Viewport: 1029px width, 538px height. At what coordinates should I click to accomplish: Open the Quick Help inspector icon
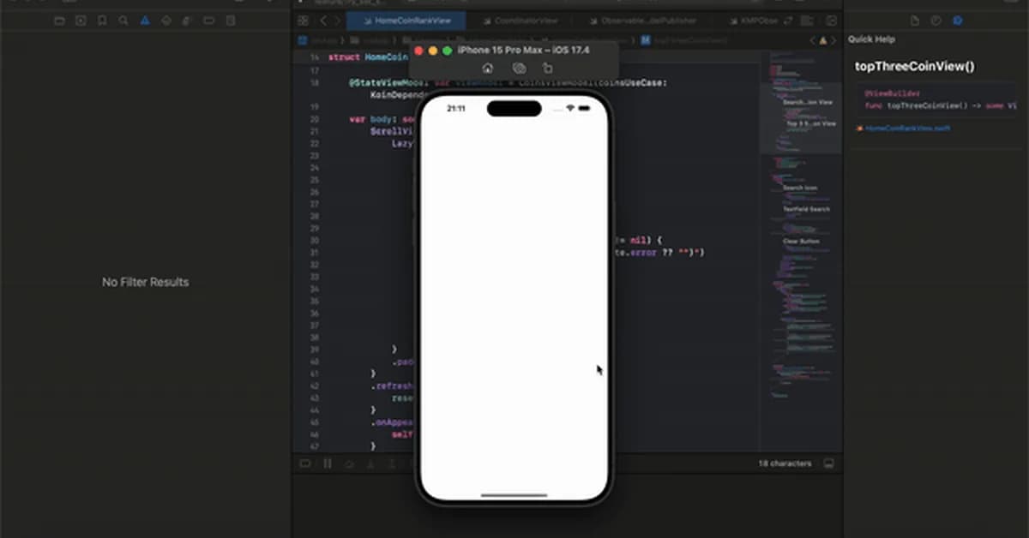[x=958, y=21]
